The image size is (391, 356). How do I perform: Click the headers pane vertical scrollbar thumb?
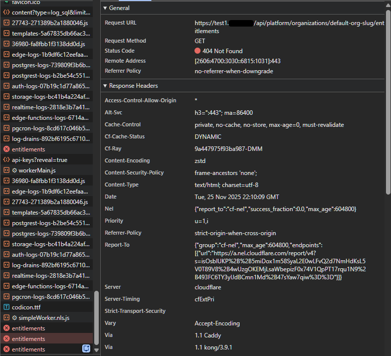coord(388,102)
